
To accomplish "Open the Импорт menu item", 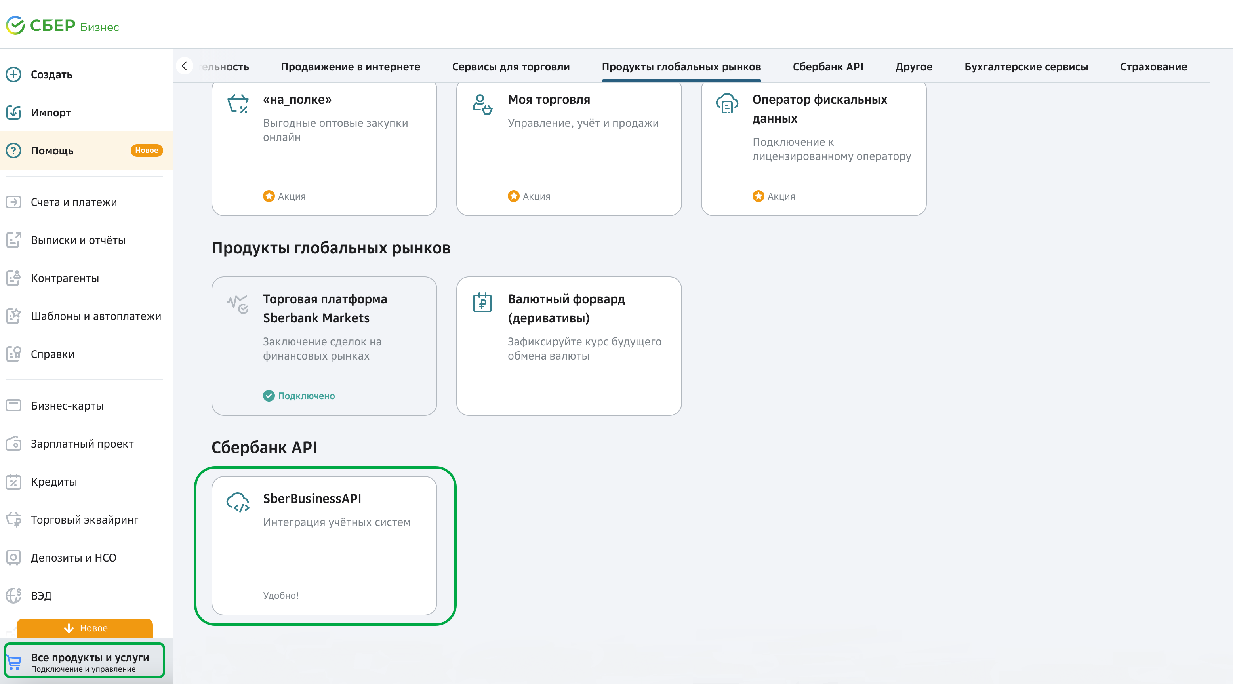I will [86, 112].
